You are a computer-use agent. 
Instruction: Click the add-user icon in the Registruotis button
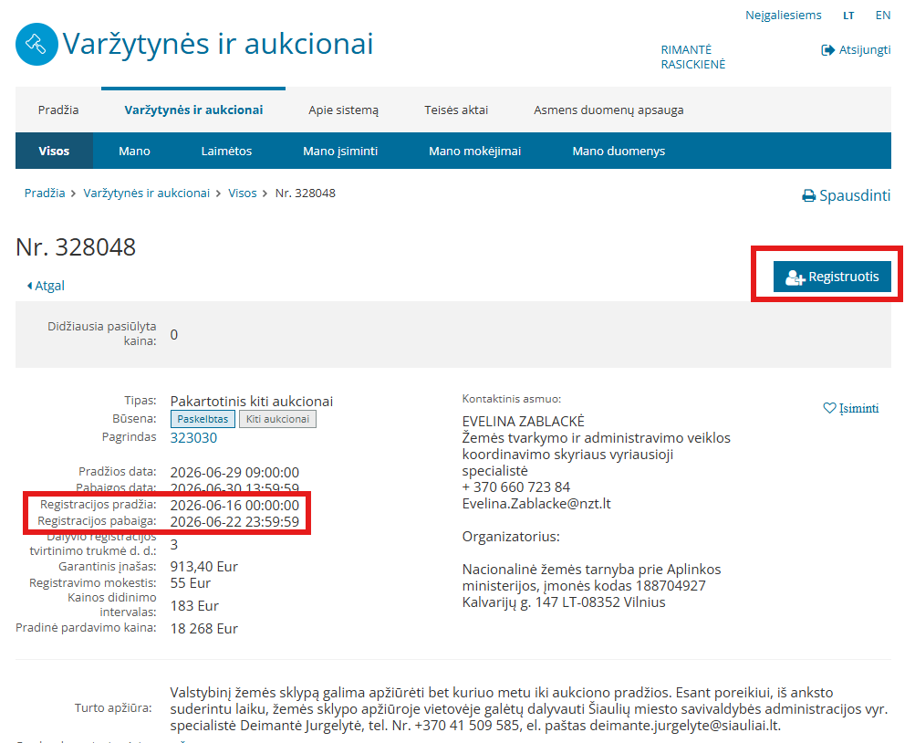pos(795,277)
